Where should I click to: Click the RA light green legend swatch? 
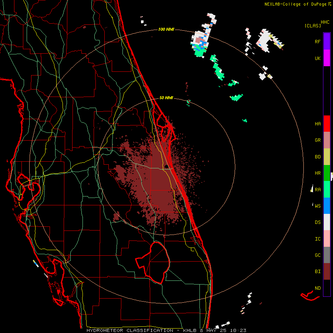[x=327, y=189]
